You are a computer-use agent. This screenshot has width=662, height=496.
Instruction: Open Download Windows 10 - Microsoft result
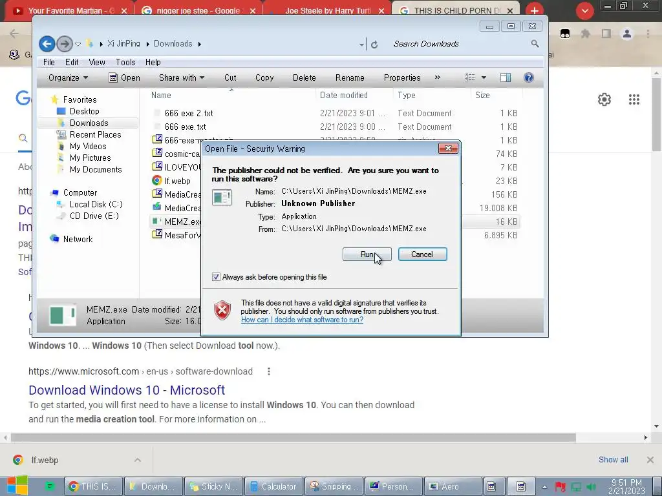tap(127, 390)
